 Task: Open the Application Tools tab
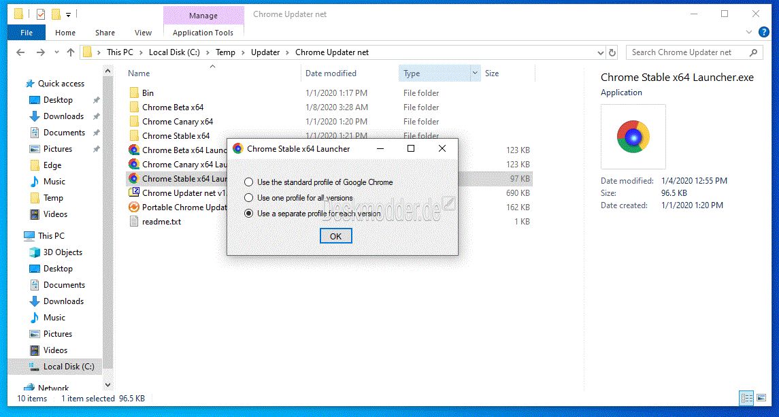pos(203,33)
